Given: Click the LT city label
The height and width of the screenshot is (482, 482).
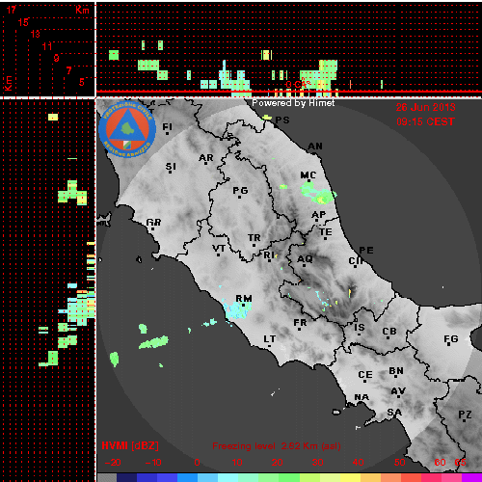Looking at the screenshot, I should click(270, 338).
